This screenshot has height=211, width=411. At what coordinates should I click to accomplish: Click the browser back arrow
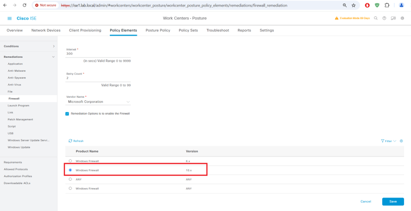[5, 5]
